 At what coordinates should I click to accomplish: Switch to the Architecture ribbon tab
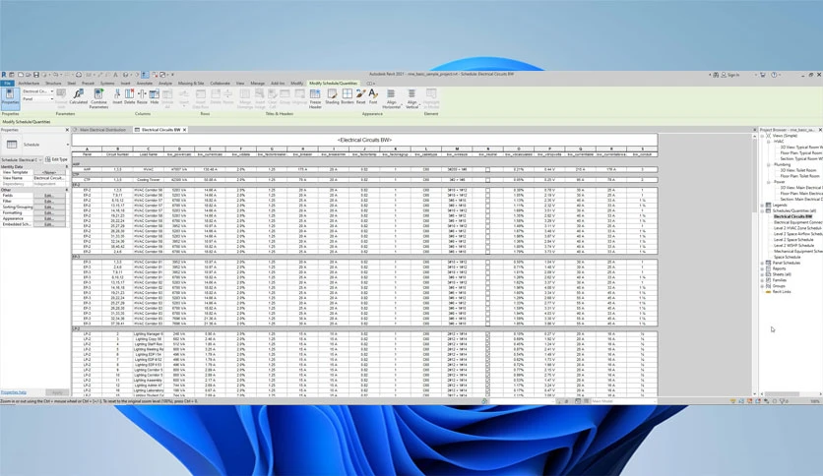(29, 84)
